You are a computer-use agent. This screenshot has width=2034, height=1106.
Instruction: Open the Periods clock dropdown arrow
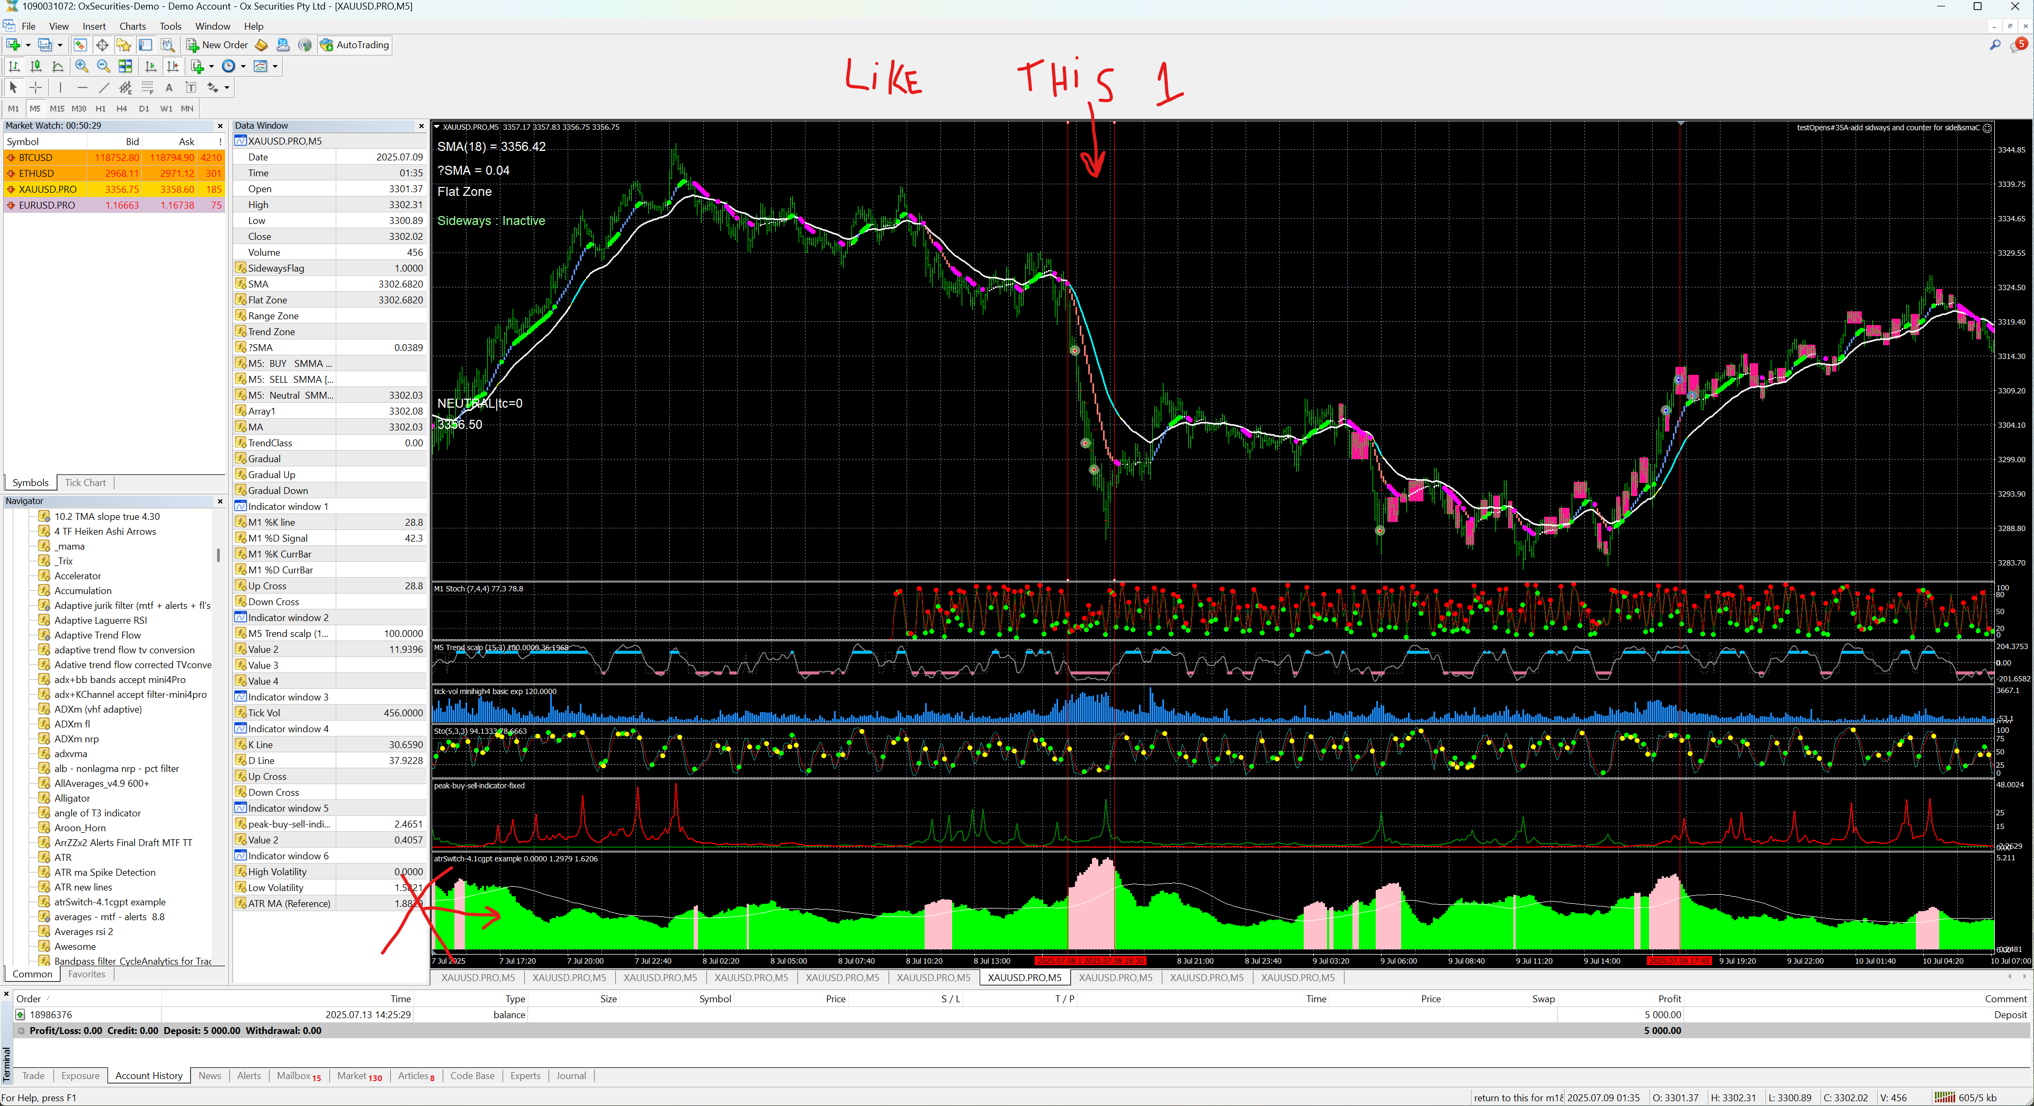(243, 66)
